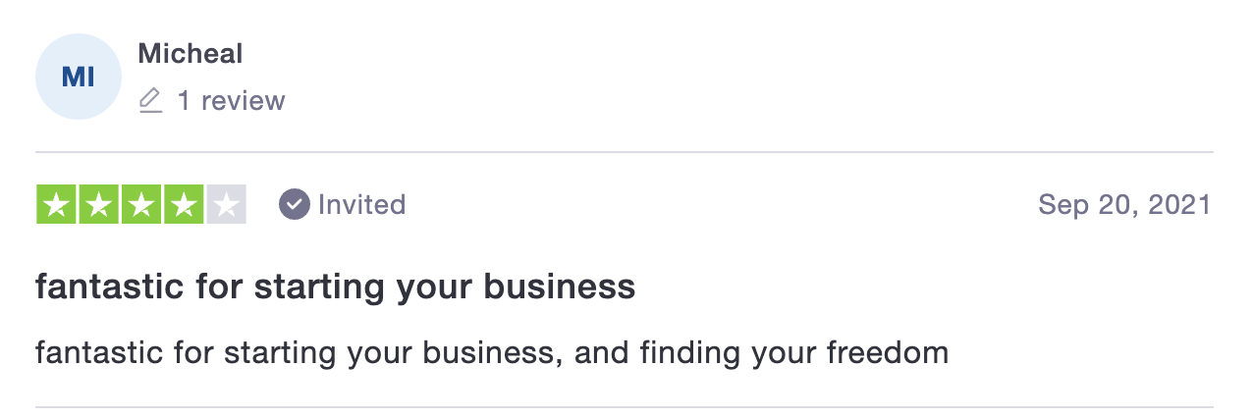
Task: Click the divider line under reviewer header
Action: [x=625, y=152]
